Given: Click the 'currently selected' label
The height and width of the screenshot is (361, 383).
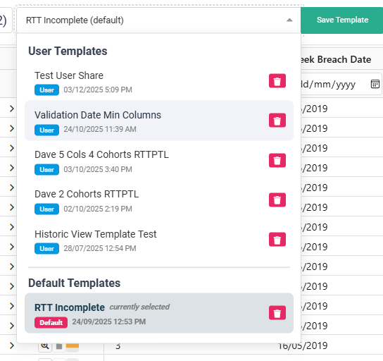Looking at the screenshot, I should [139, 307].
